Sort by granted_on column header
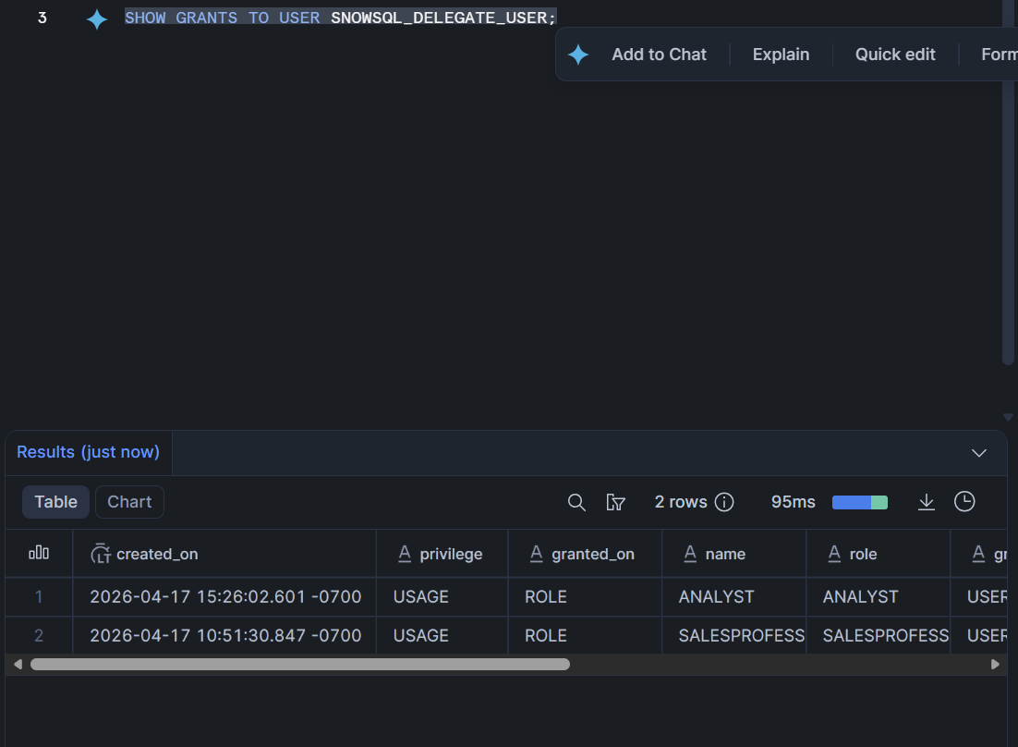 pos(585,554)
